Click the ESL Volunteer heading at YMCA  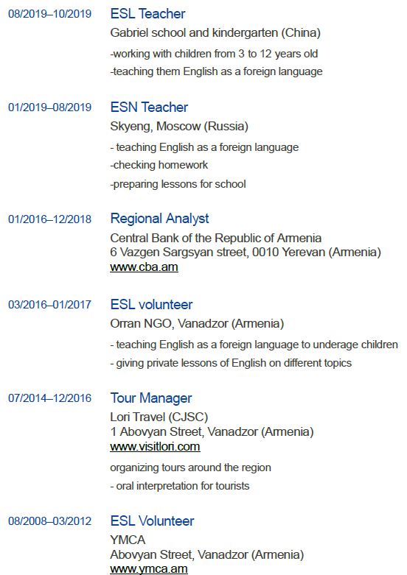point(152,521)
